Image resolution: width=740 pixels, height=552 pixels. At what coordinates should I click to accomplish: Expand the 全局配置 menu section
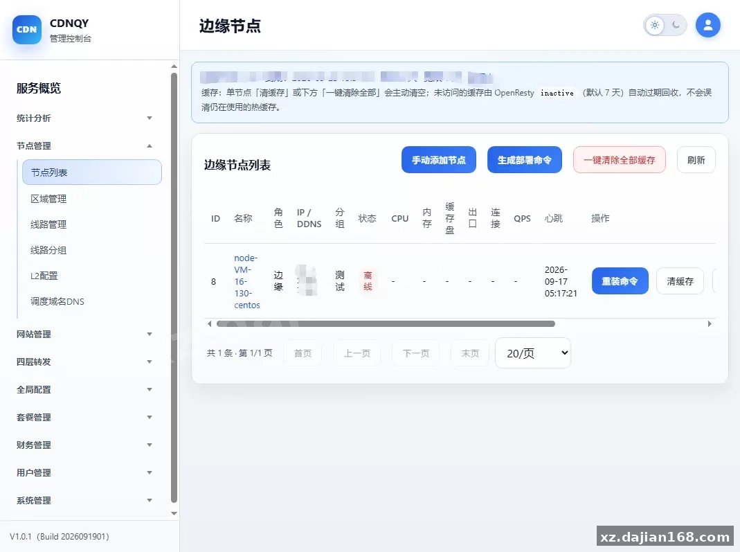84,389
